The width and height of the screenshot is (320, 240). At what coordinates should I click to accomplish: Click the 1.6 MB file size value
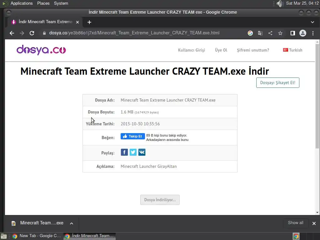click(127, 112)
